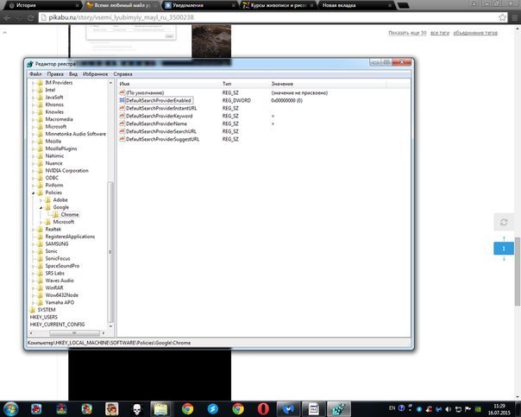Screen dimensions: 521x417
Task: Switch to the Новая вкладка tab
Action: tap(355, 5)
